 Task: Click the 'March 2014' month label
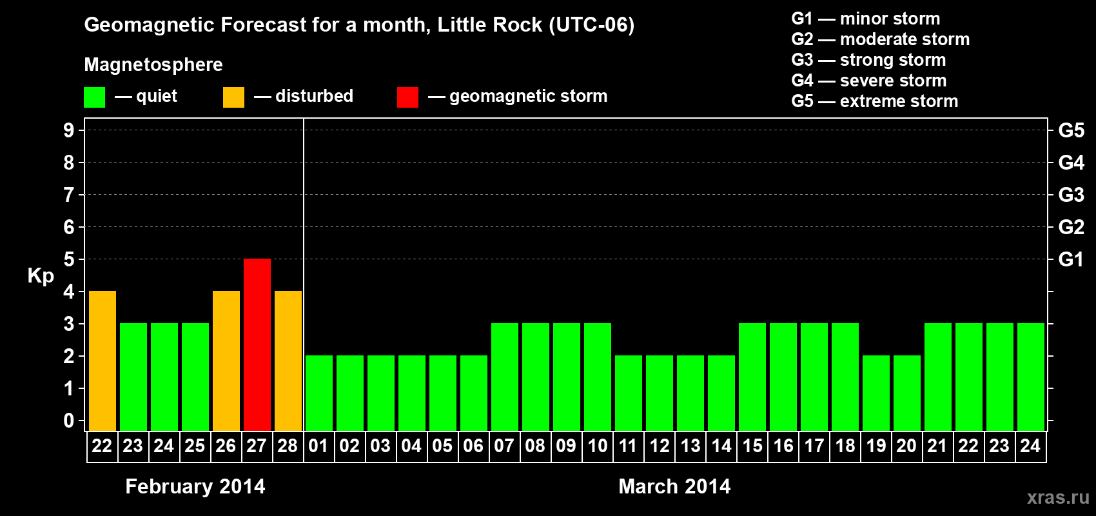point(674,486)
